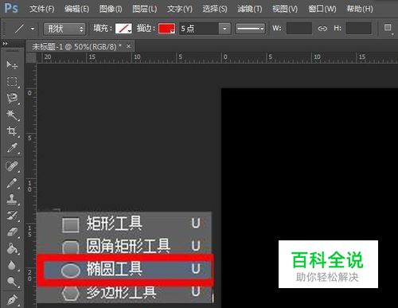Open the 文件(F) menu

(x=42, y=10)
